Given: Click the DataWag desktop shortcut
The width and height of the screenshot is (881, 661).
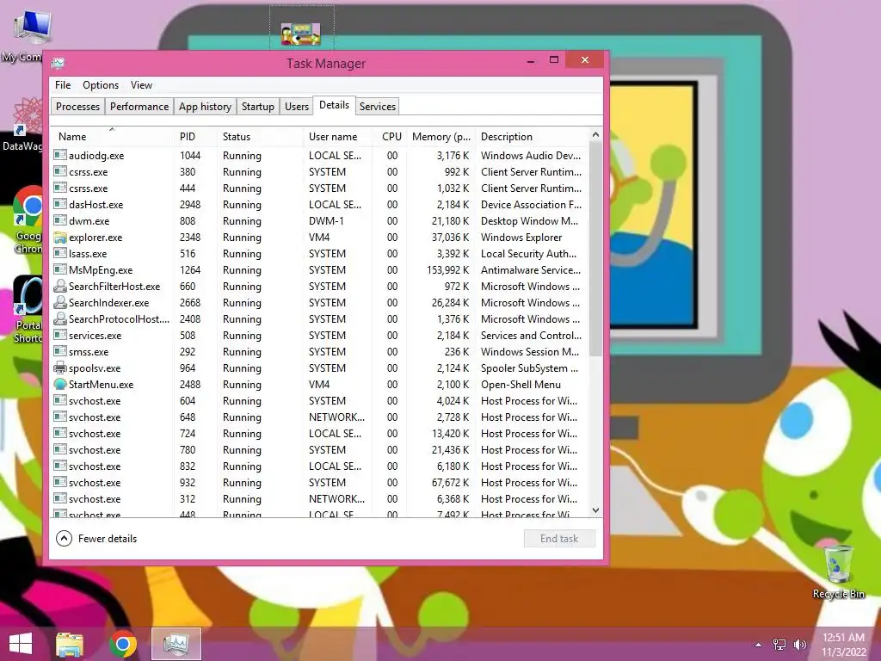Looking at the screenshot, I should point(22,125).
